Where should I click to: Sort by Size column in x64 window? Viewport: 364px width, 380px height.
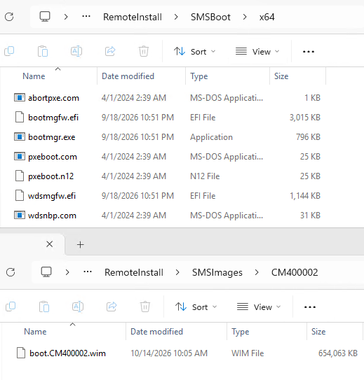[281, 76]
